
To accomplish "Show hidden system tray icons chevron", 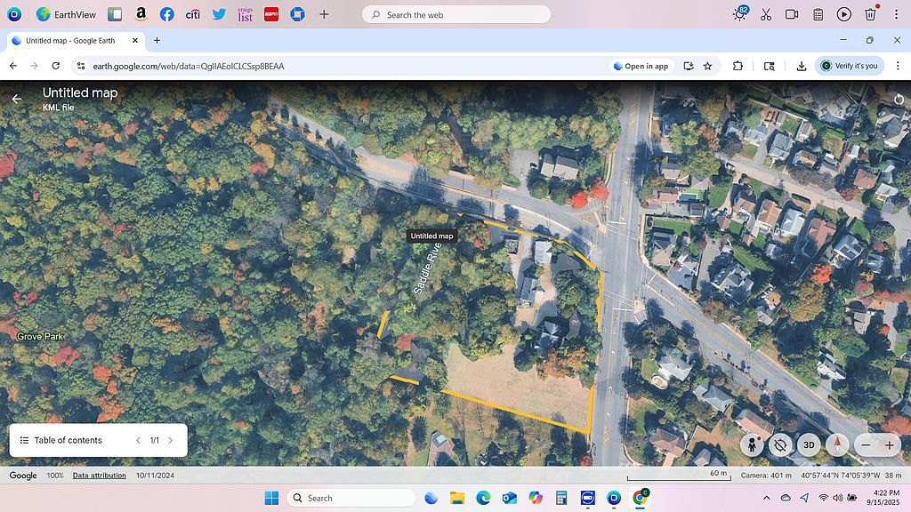I will coord(766,498).
